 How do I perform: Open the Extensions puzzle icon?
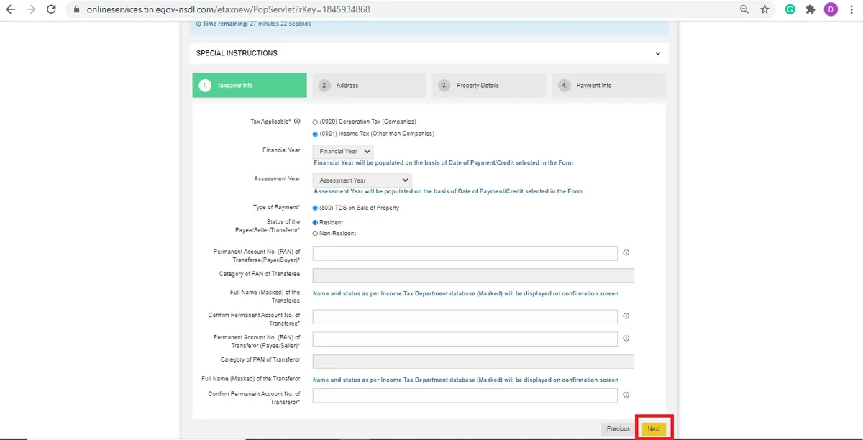[811, 10]
